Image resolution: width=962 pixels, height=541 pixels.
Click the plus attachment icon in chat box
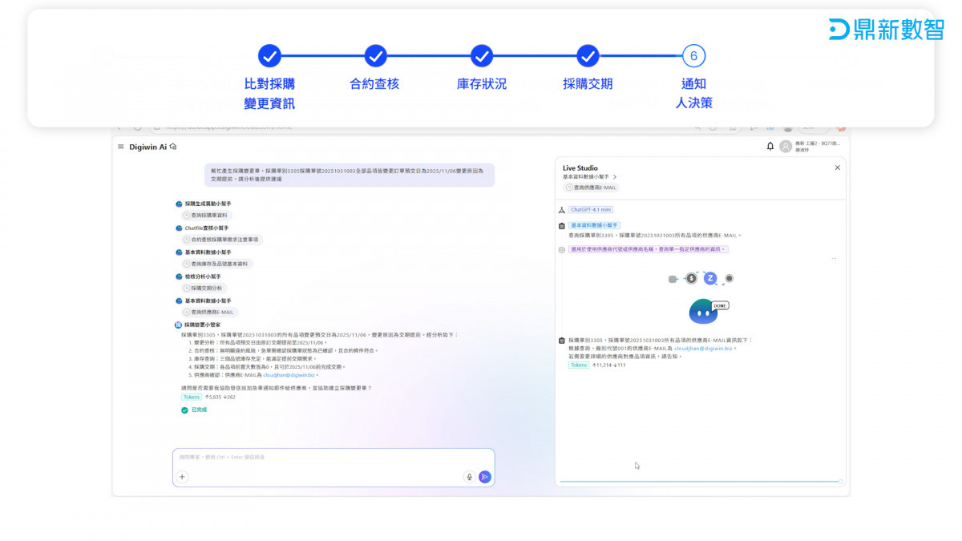[182, 477]
